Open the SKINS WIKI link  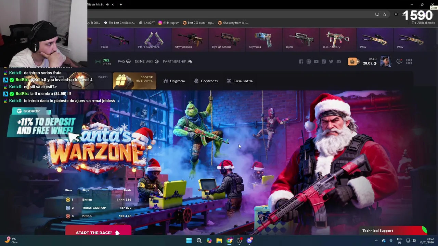(146, 61)
